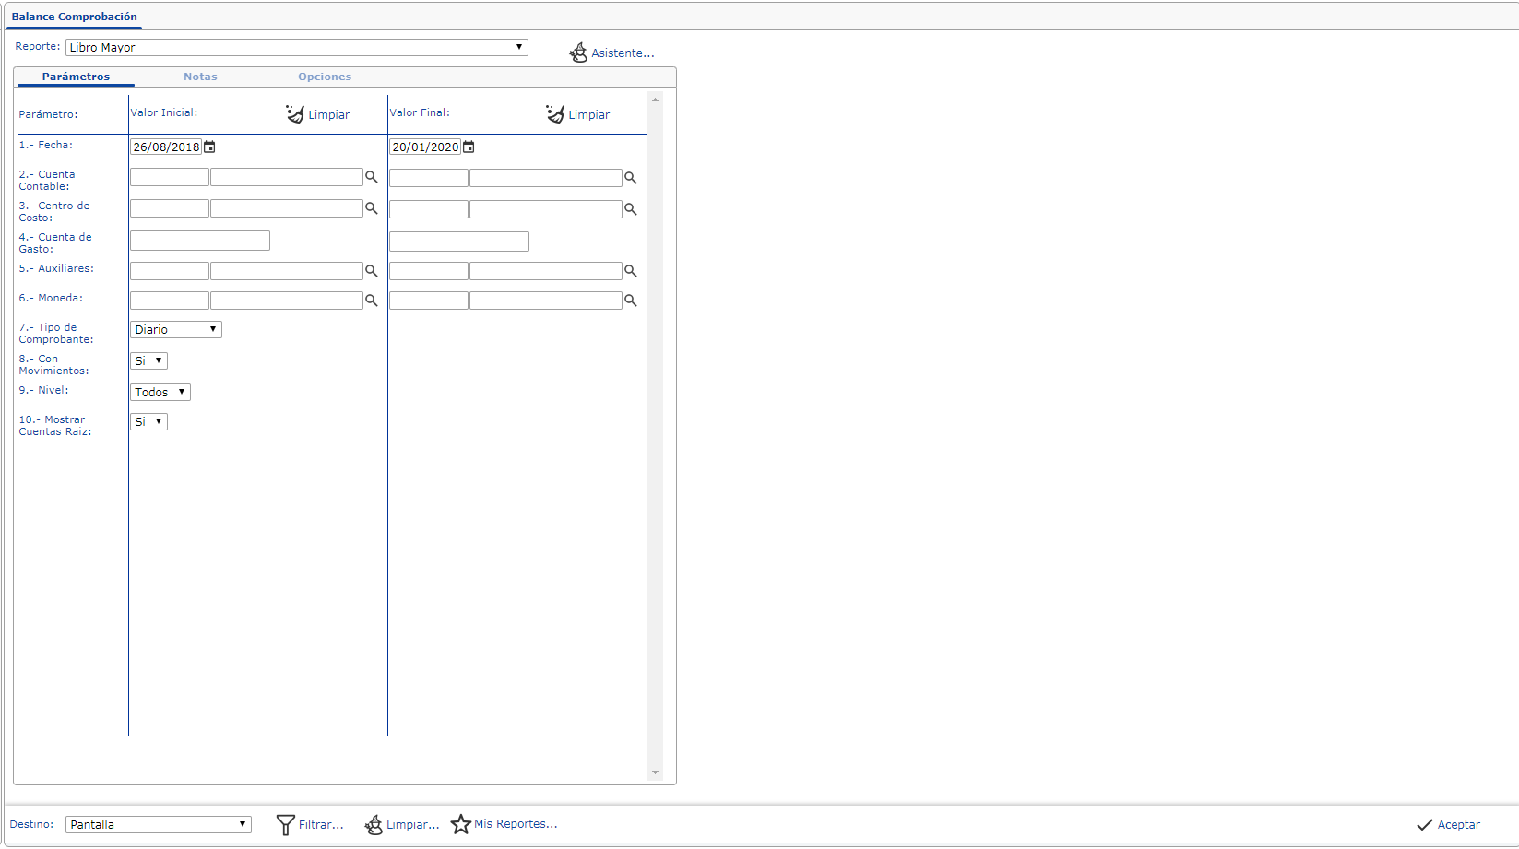This screenshot has width=1519, height=849.
Task: Click final Moneda description field
Action: click(x=546, y=301)
